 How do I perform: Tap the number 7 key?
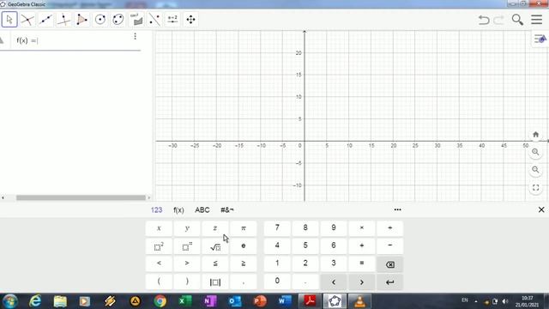[277, 228]
